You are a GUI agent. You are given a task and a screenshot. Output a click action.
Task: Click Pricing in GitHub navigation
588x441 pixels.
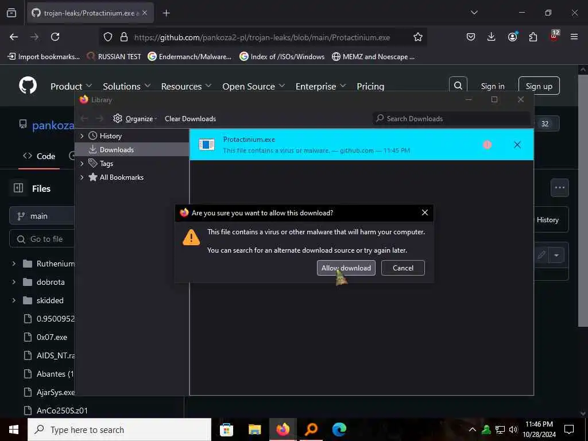[x=370, y=86]
